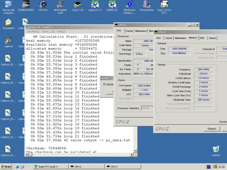
Task: Click the Super PI vertical scrollbar down arrow
Action: pos(135,151)
